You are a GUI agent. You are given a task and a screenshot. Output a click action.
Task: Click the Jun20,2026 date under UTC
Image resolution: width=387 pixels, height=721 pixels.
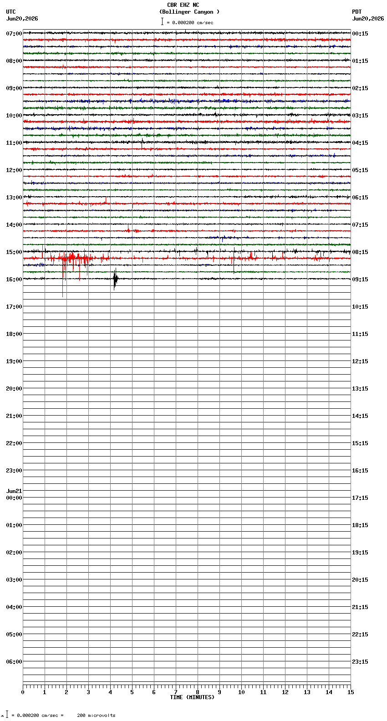(22, 19)
